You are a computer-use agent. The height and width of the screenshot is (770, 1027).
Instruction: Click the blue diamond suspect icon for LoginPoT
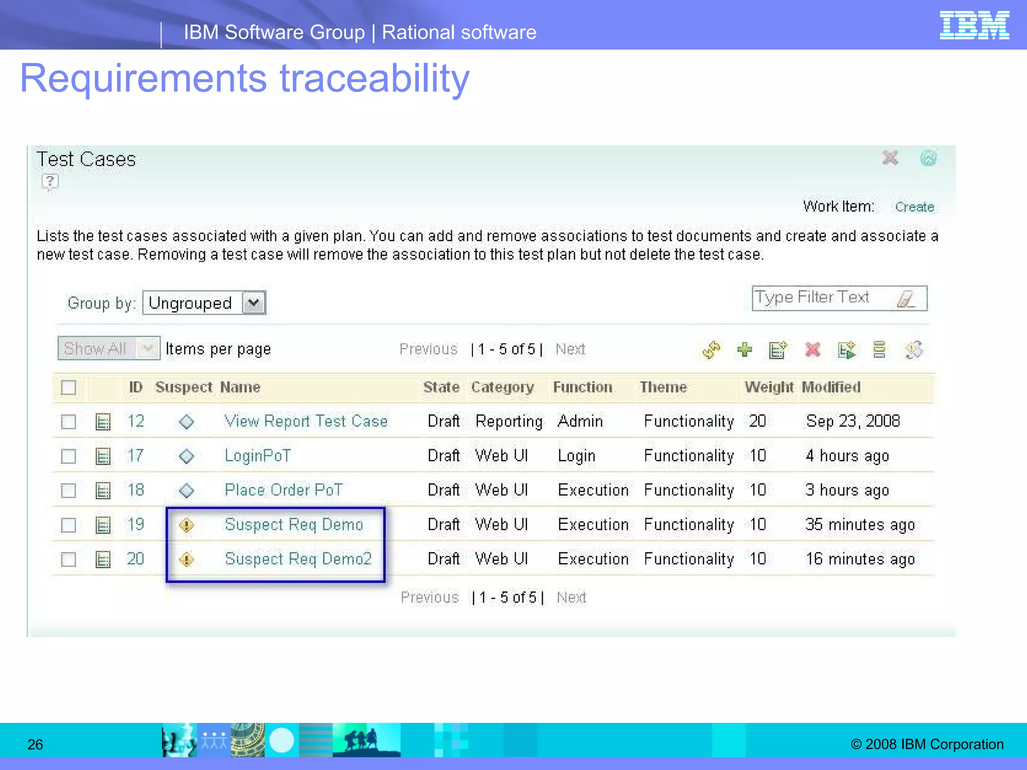tap(187, 456)
